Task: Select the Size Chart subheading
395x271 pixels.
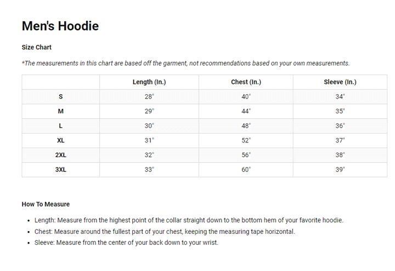Action: [x=37, y=47]
